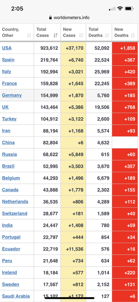Open the Ecuador country page

pyautogui.click(x=11, y=249)
